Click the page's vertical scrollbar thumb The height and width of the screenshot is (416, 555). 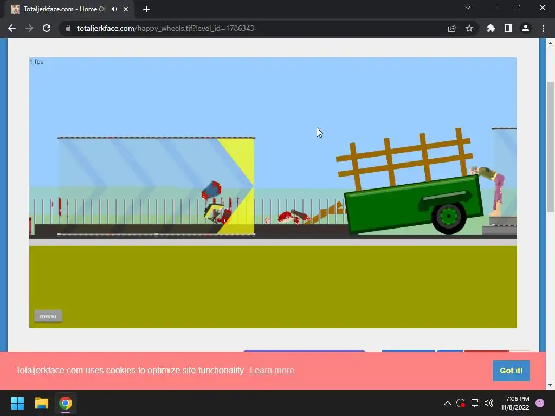click(550, 147)
